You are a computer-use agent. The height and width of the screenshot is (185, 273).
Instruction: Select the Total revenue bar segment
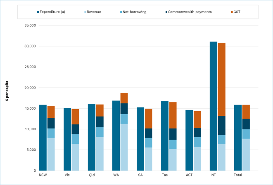click(246, 155)
